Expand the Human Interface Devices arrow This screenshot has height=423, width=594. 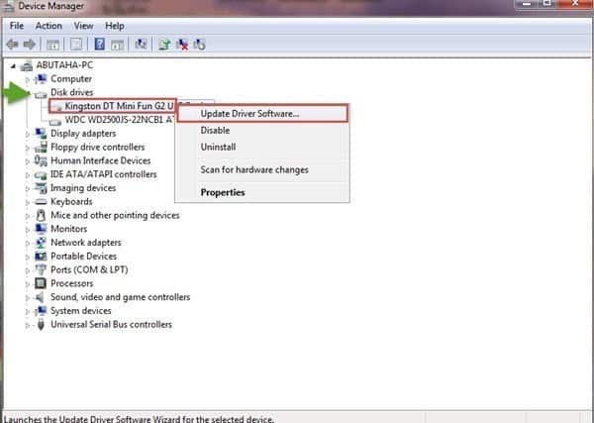click(x=28, y=161)
